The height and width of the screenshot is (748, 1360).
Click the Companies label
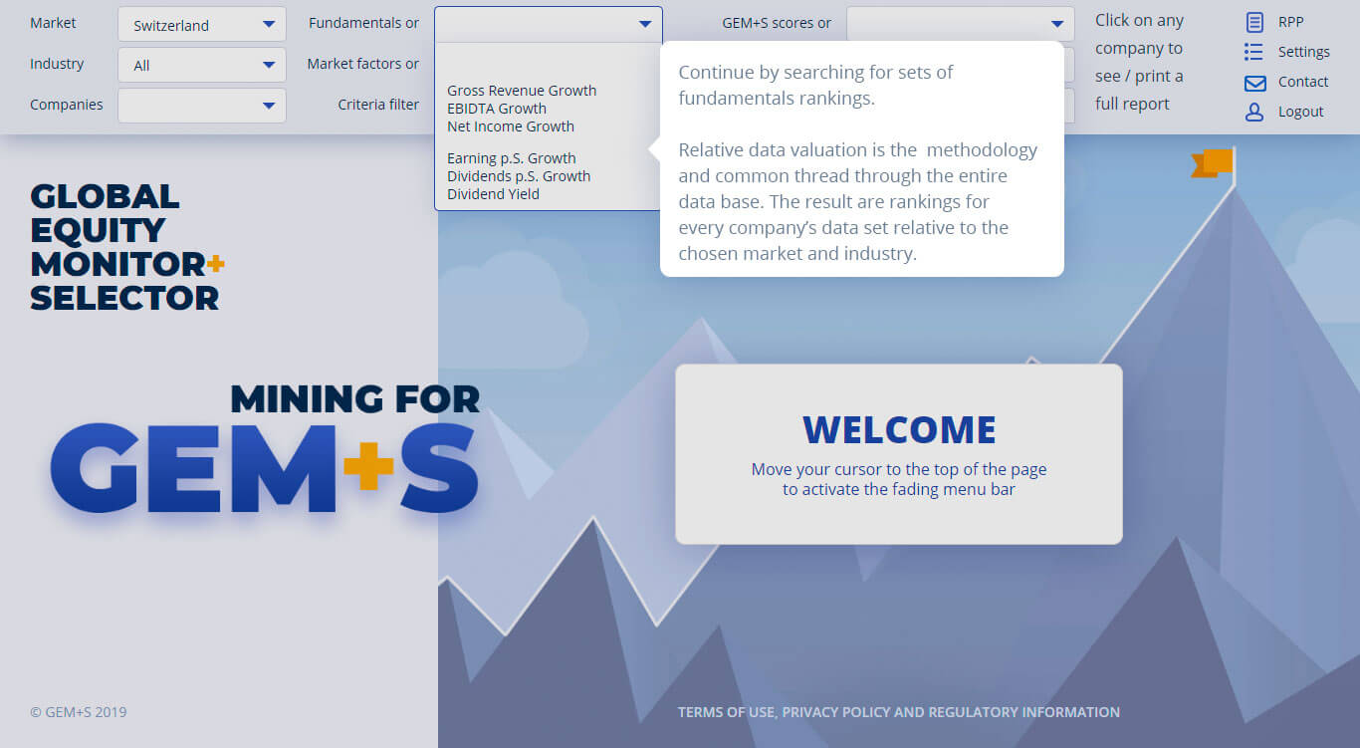click(x=67, y=105)
